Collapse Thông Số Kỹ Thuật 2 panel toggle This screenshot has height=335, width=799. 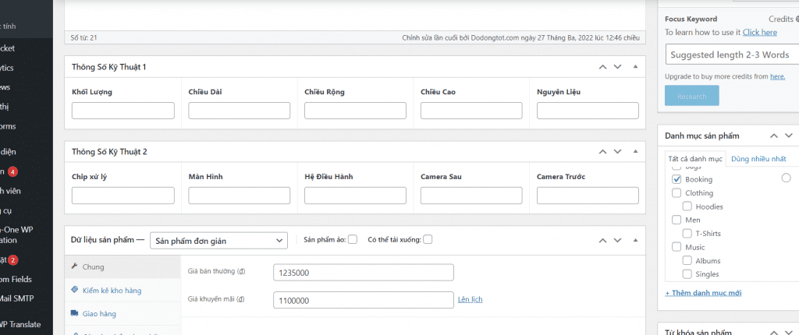(635, 152)
